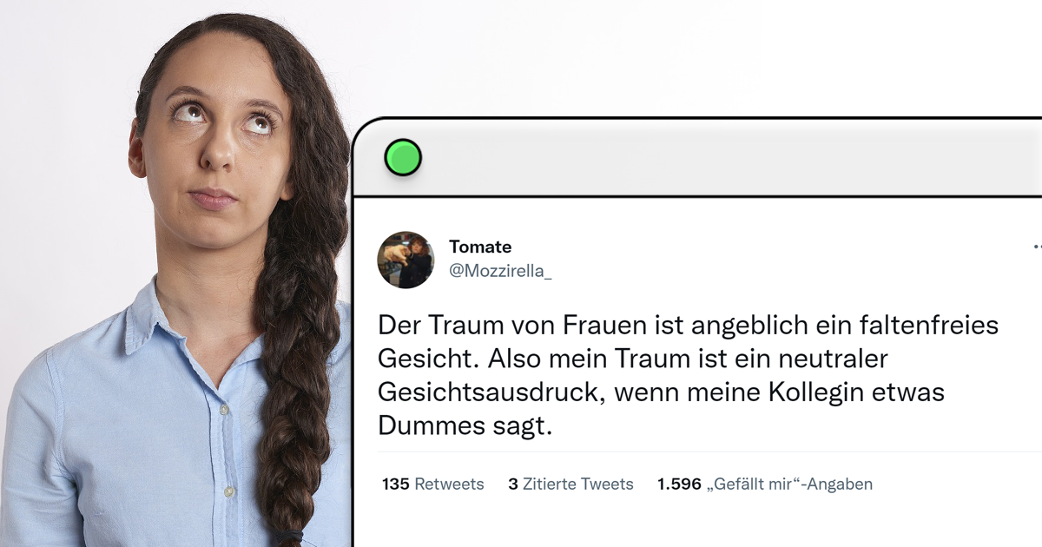The width and height of the screenshot is (1042, 547).
Task: Show the 3 Zitierte Tweets
Action: pyautogui.click(x=570, y=484)
